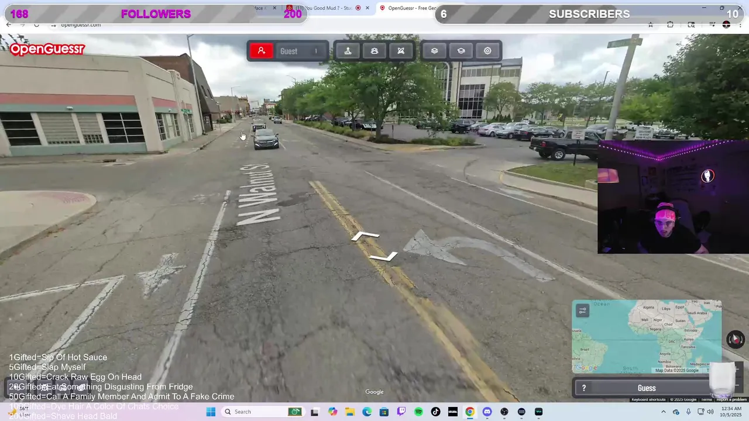The height and width of the screenshot is (421, 749).
Task: Open the leaderboard podium icon
Action: pos(348,51)
